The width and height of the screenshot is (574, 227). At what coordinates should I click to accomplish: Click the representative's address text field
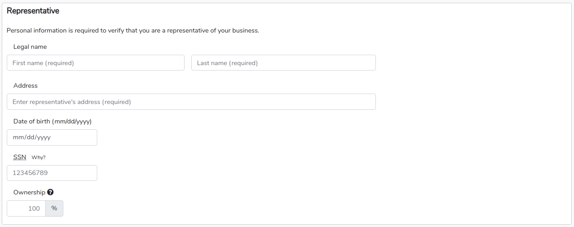click(191, 102)
